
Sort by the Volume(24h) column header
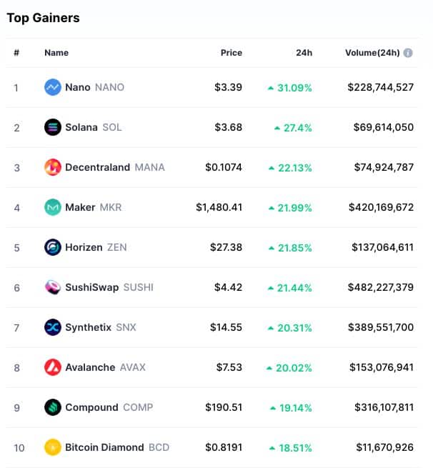372,53
